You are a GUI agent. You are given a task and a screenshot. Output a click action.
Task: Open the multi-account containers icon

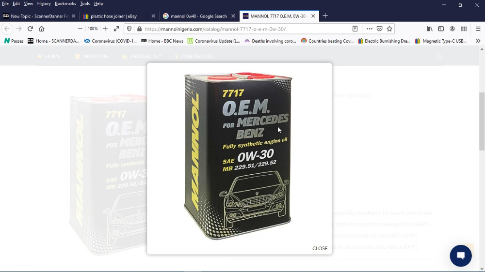[x=464, y=29]
